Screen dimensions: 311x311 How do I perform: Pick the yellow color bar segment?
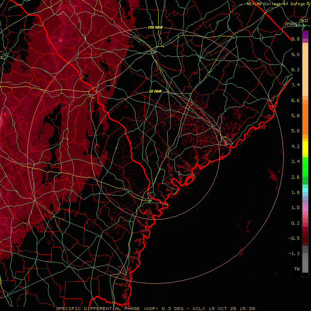[x=305, y=148]
